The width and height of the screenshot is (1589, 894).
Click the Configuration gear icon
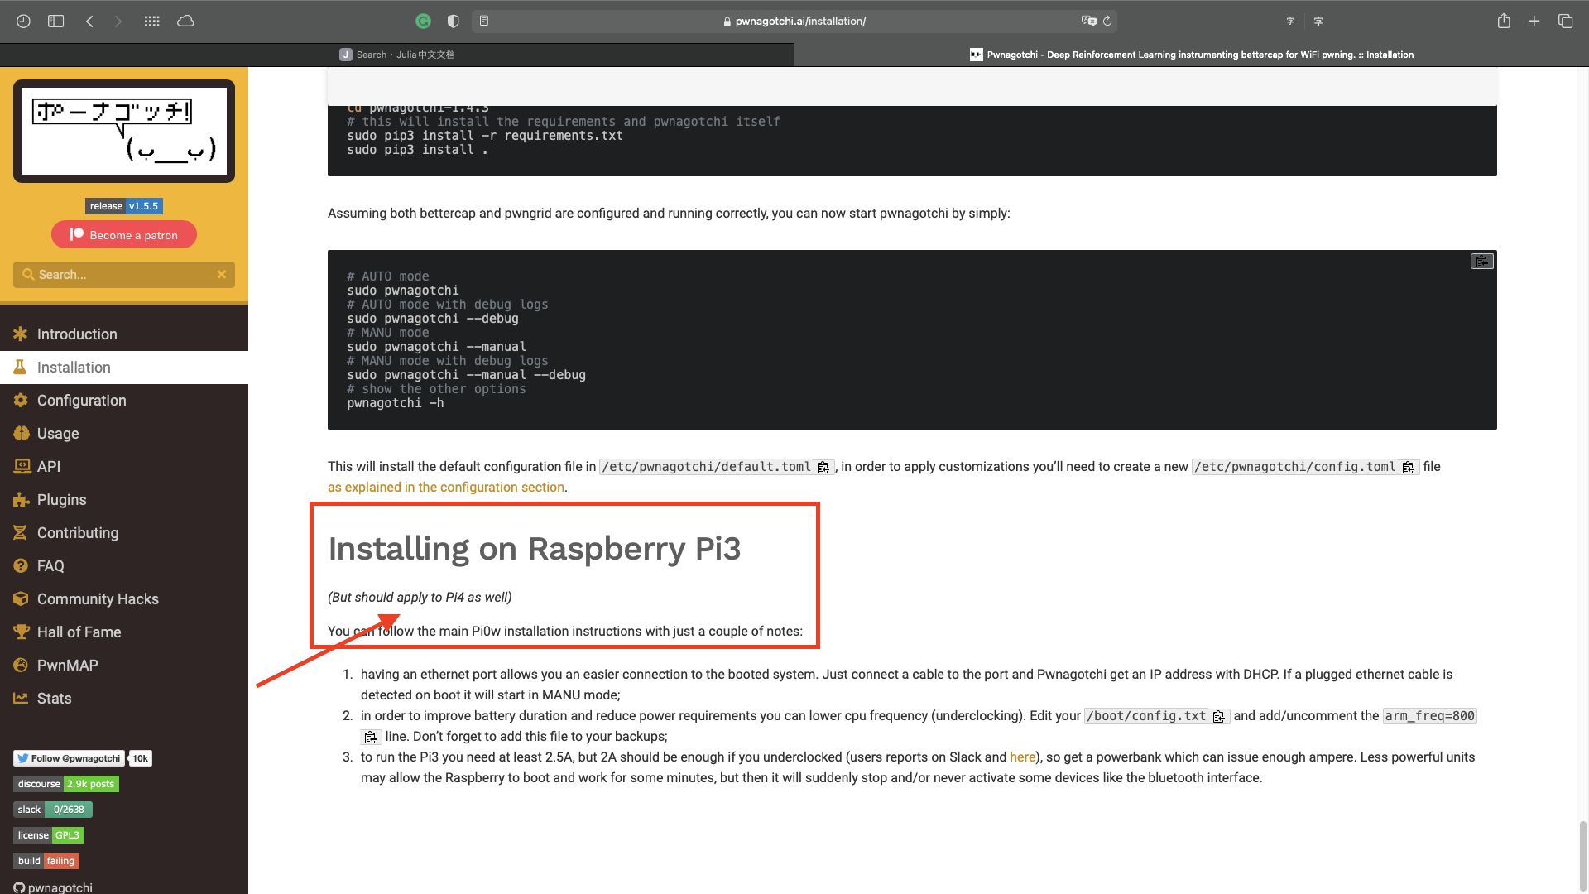21,400
